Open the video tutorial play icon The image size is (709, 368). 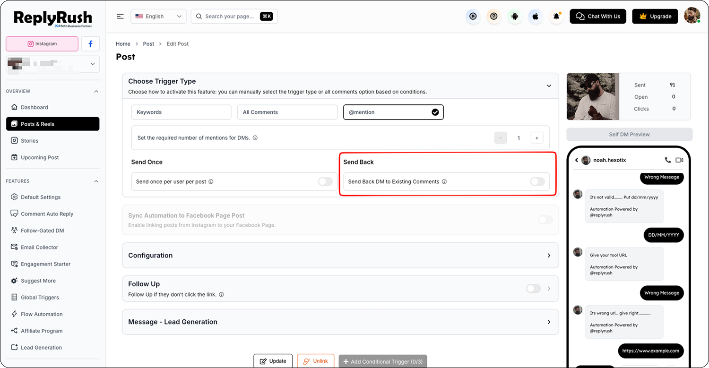pyautogui.click(x=473, y=17)
